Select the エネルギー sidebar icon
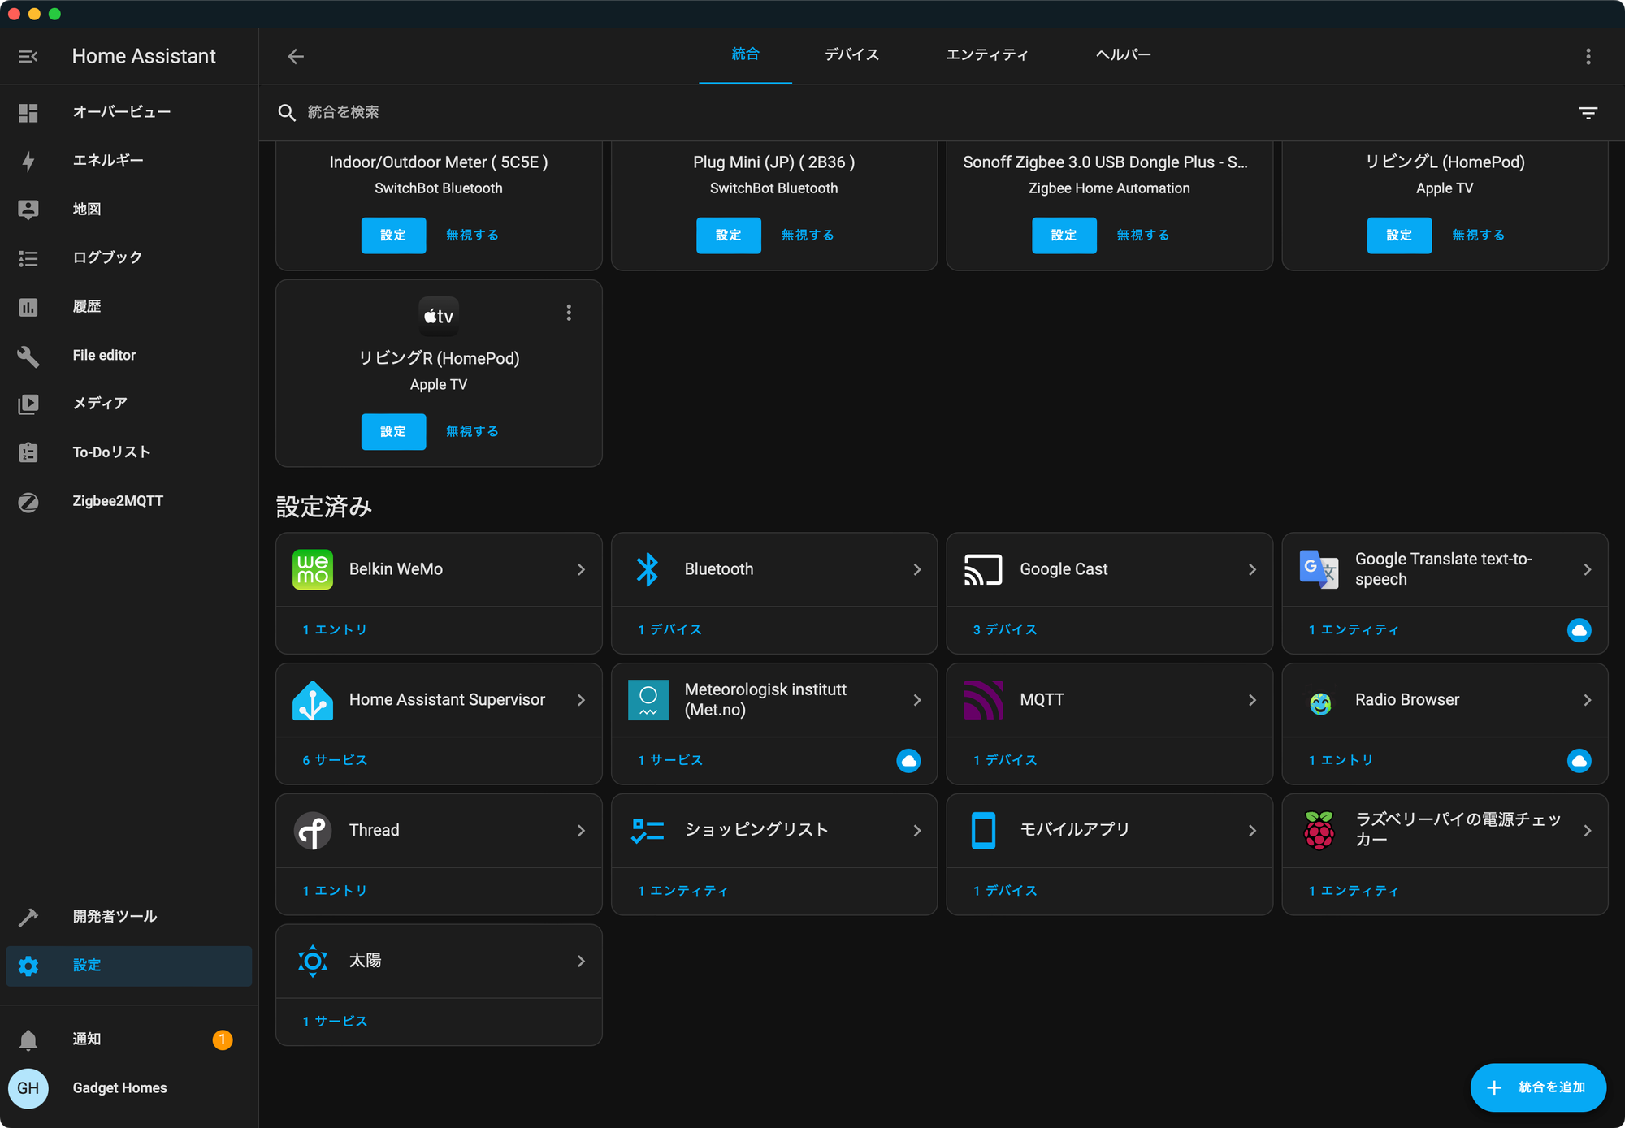The height and width of the screenshot is (1128, 1625). tap(29, 161)
